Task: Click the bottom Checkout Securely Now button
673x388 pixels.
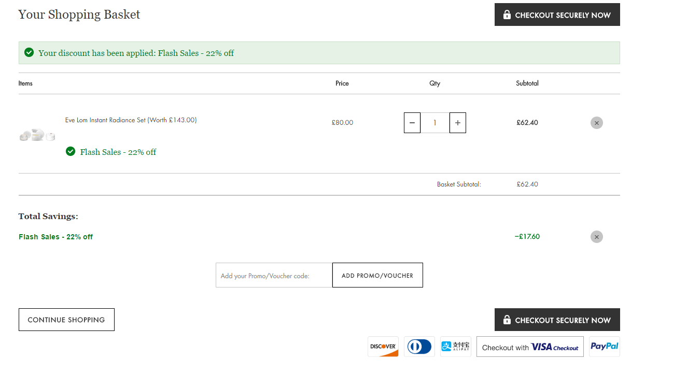Action: [x=557, y=320]
